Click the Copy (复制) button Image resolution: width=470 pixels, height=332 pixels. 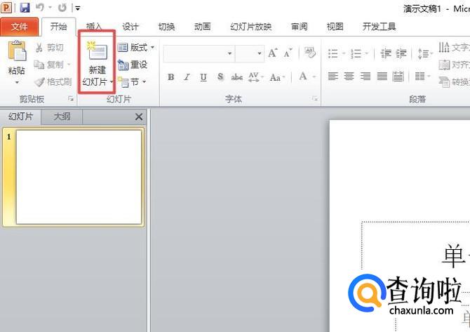[49, 65]
